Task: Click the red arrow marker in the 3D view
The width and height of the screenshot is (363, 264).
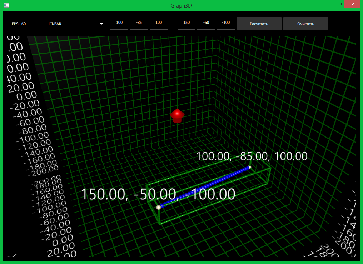Action: tap(177, 116)
